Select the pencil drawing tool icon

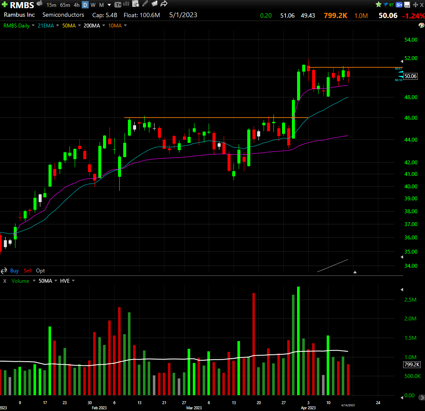tap(145, 3)
